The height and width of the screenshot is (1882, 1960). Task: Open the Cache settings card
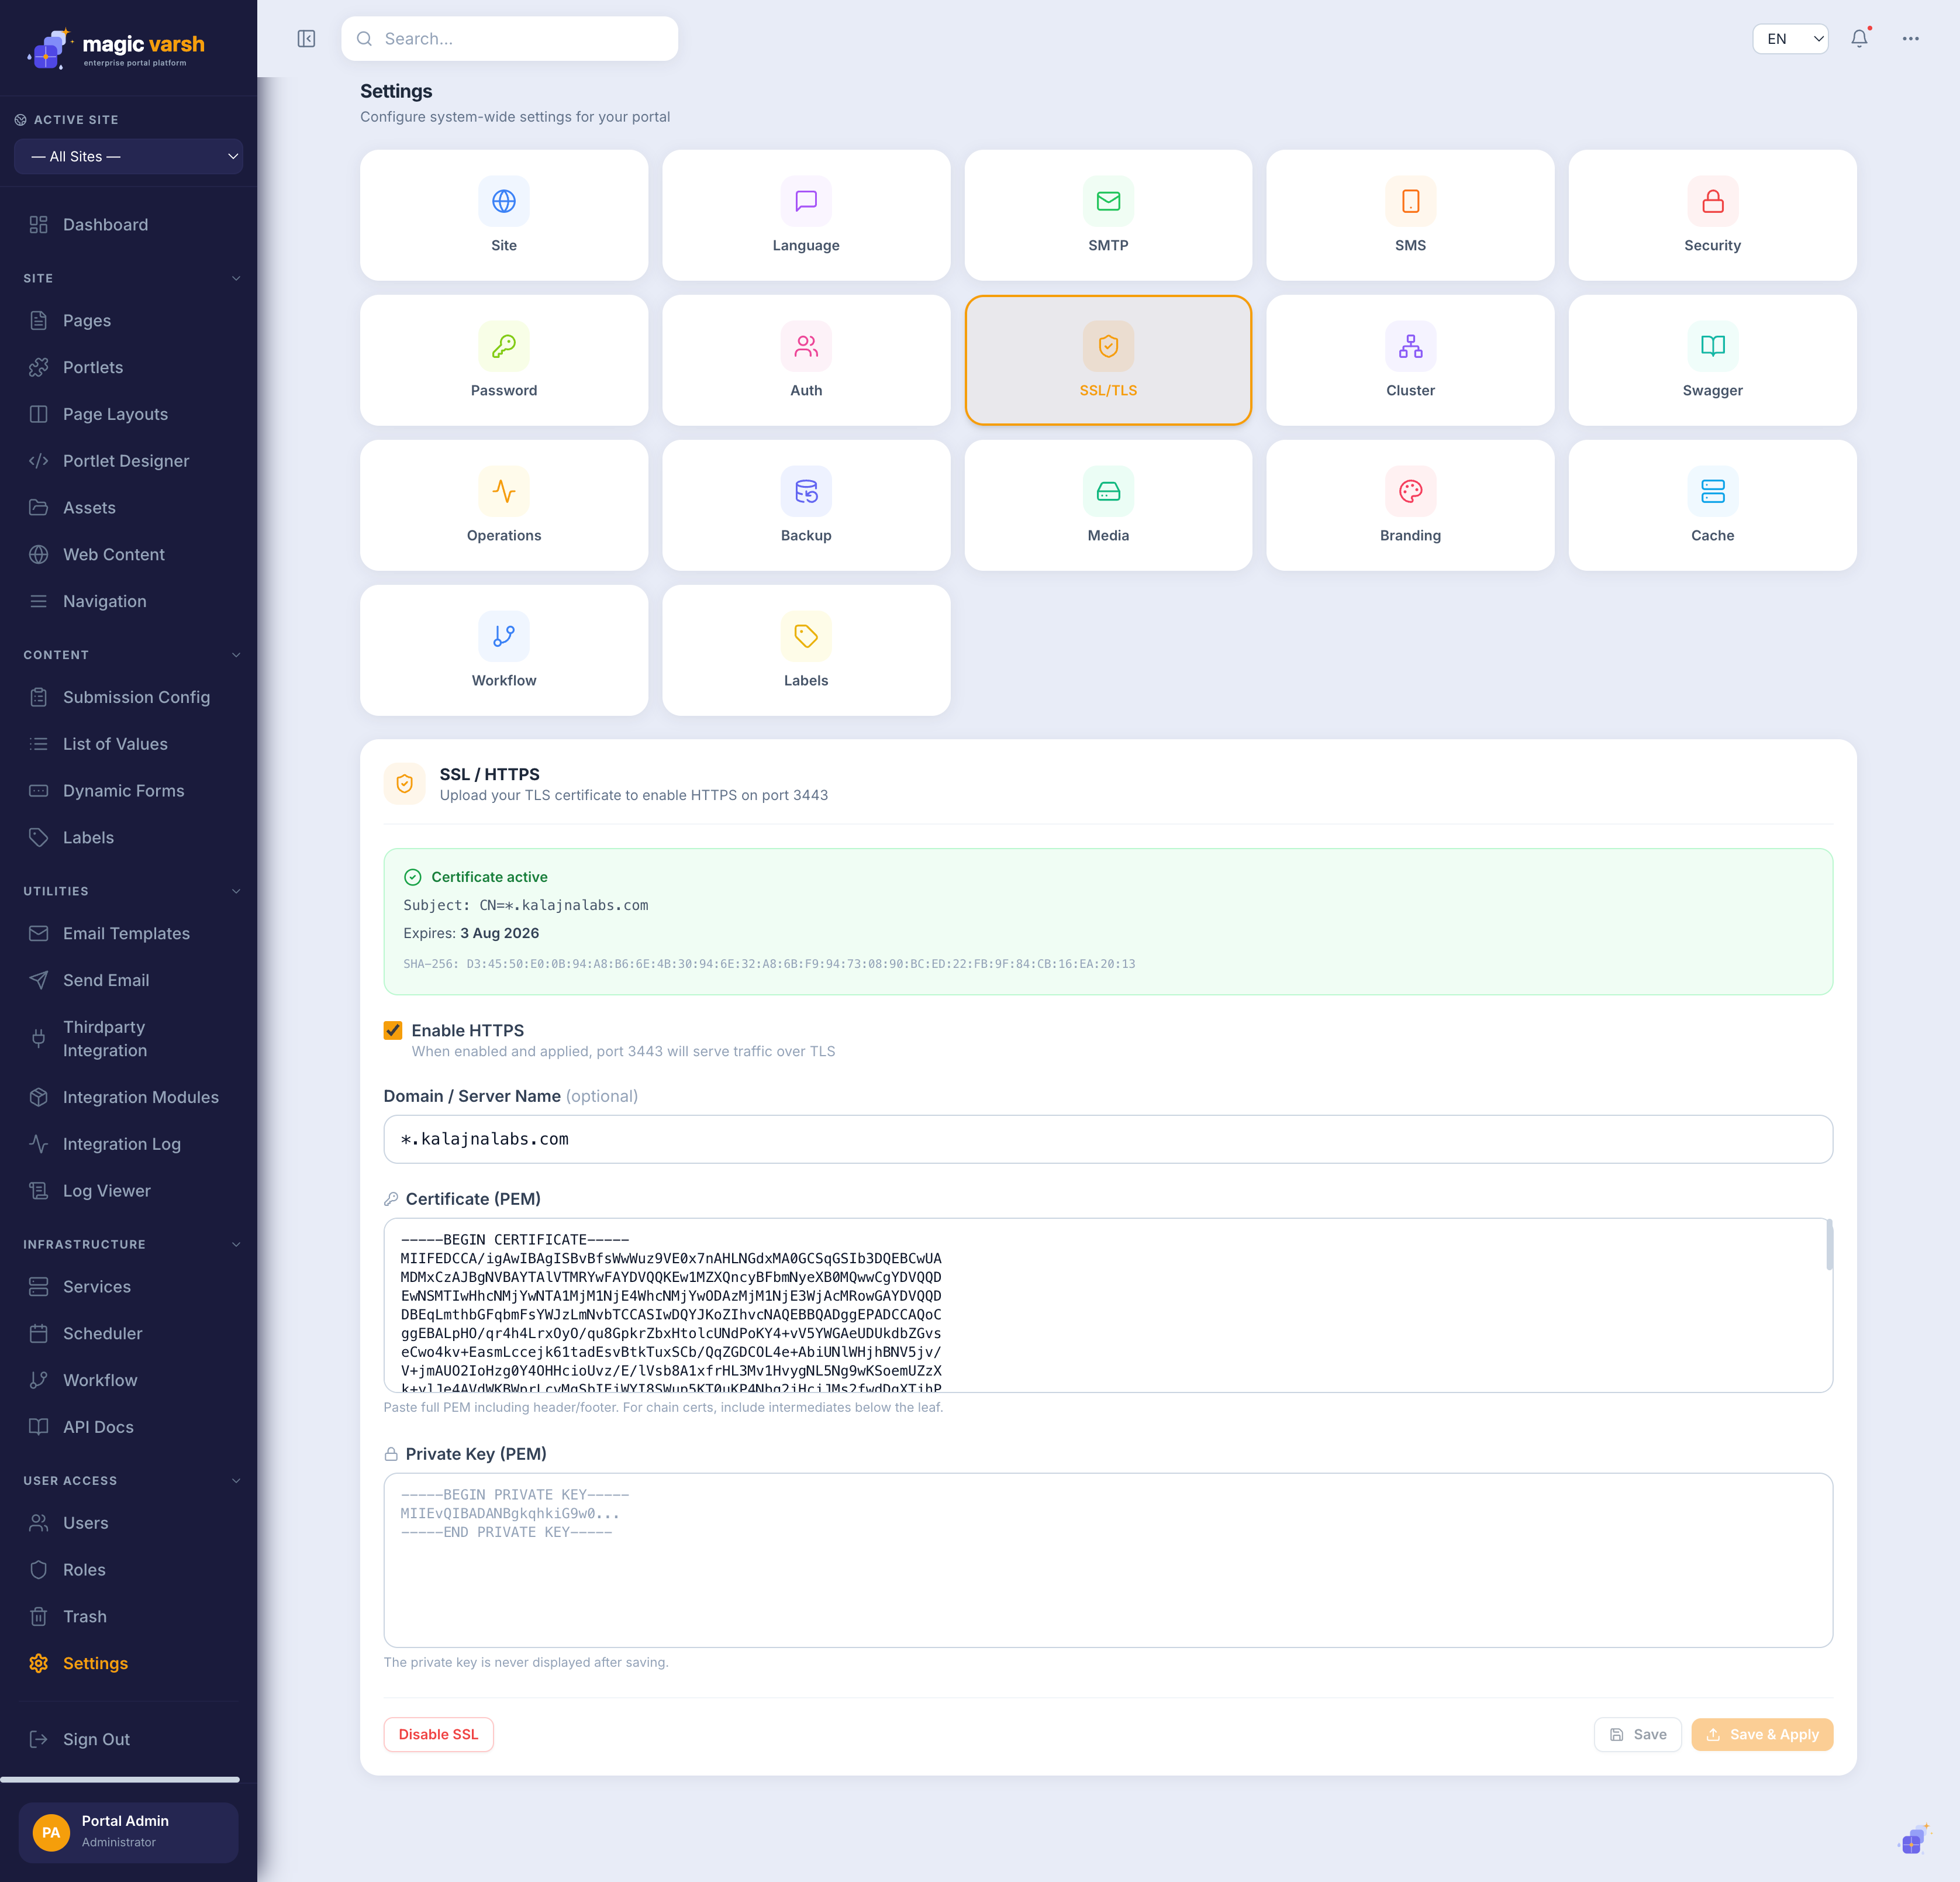[1712, 505]
